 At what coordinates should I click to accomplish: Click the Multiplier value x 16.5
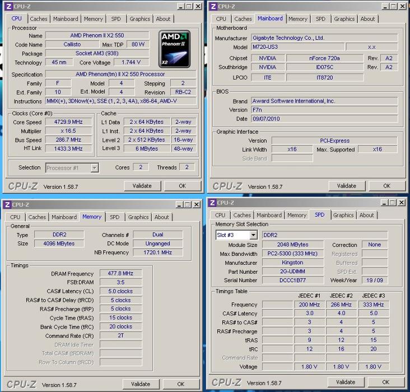click(68, 131)
